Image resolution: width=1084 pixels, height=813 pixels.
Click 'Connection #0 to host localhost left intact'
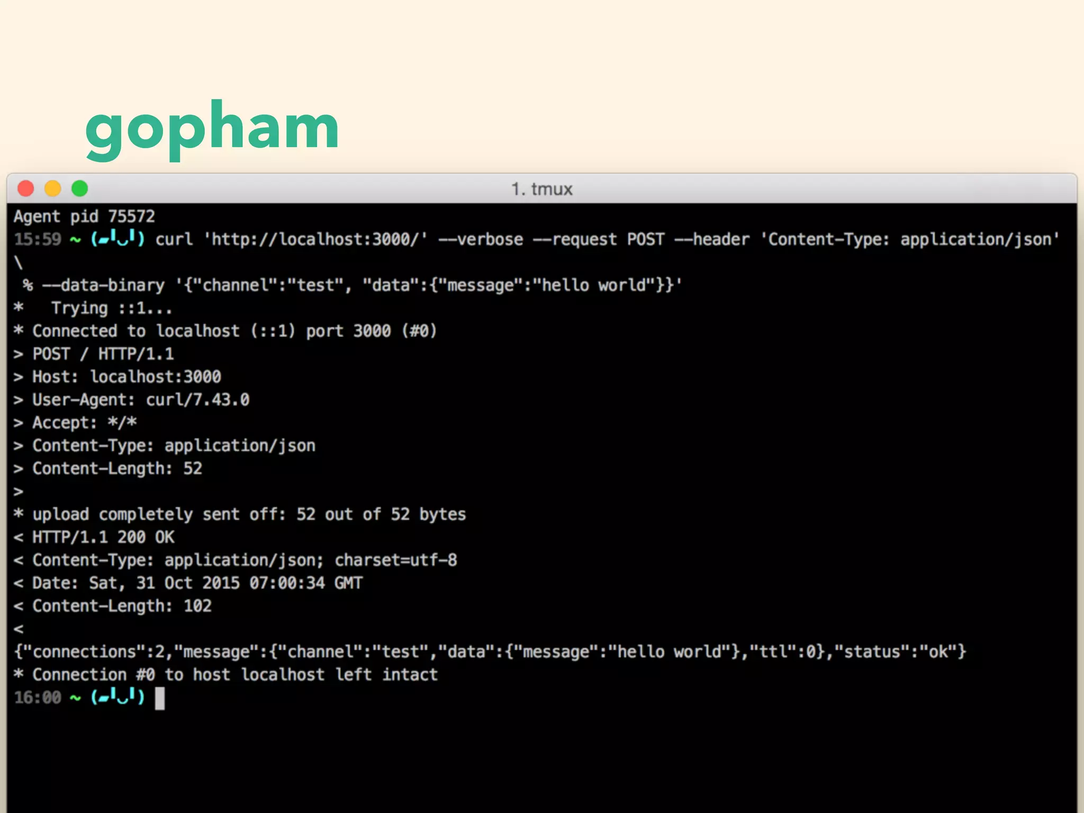click(x=225, y=675)
